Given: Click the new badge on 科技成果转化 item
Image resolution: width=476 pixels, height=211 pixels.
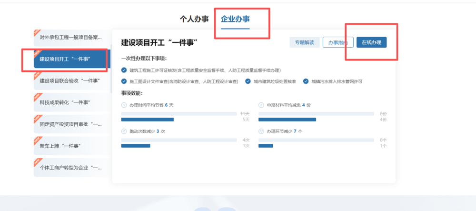Looking at the screenshot, I should pyautogui.click(x=37, y=98).
